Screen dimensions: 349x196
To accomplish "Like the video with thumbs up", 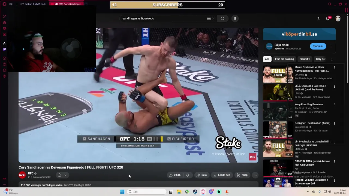I will pyautogui.click(x=174, y=175).
